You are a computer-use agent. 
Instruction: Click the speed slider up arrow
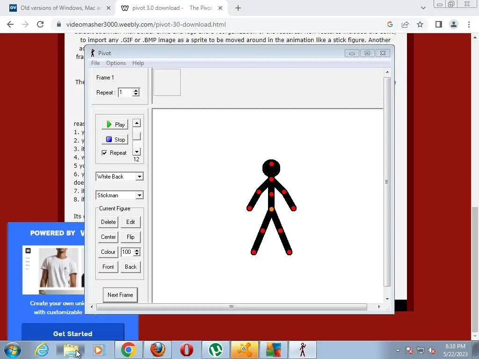pyautogui.click(x=137, y=123)
